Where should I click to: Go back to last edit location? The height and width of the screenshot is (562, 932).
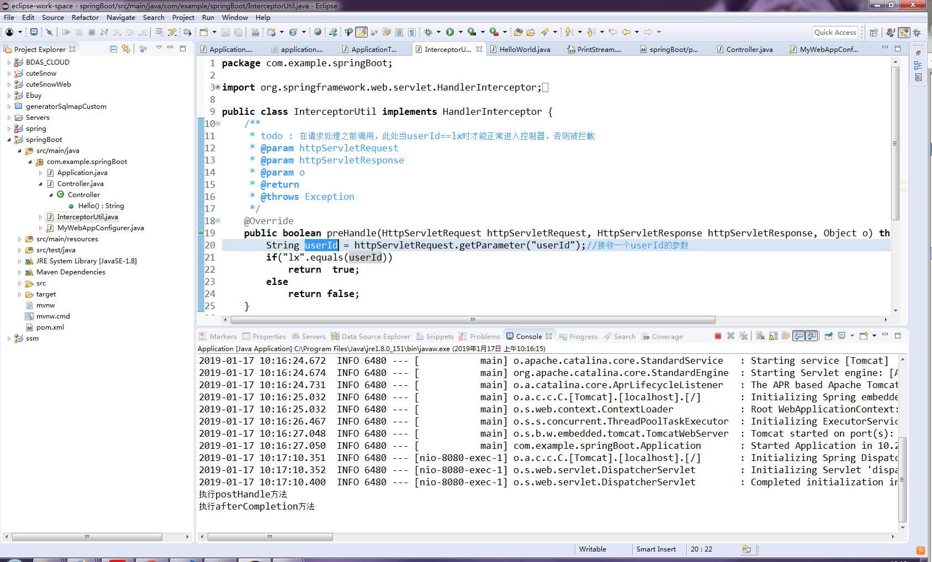point(613,32)
